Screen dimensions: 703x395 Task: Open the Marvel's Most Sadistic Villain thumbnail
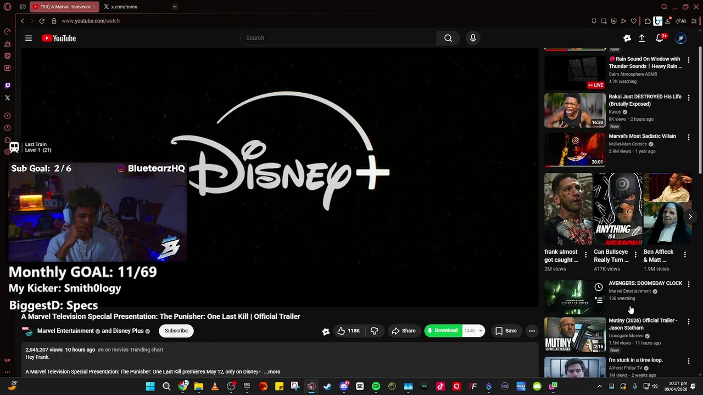[x=575, y=150]
